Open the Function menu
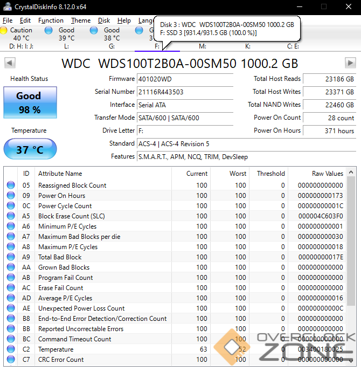This screenshot has height=371, width=361. click(x=51, y=20)
